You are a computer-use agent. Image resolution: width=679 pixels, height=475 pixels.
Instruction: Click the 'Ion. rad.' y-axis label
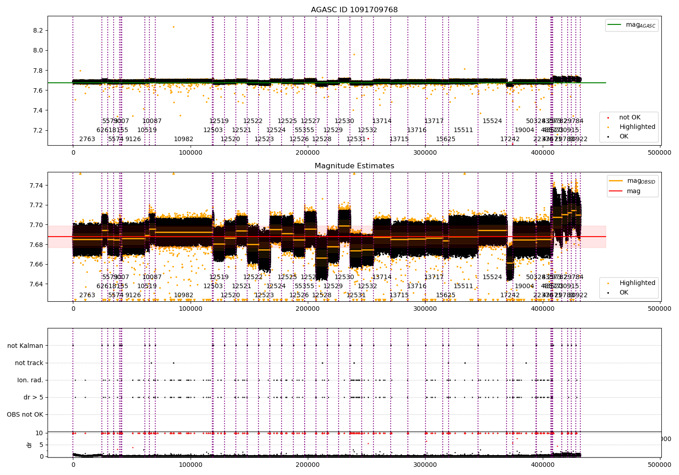pyautogui.click(x=30, y=380)
